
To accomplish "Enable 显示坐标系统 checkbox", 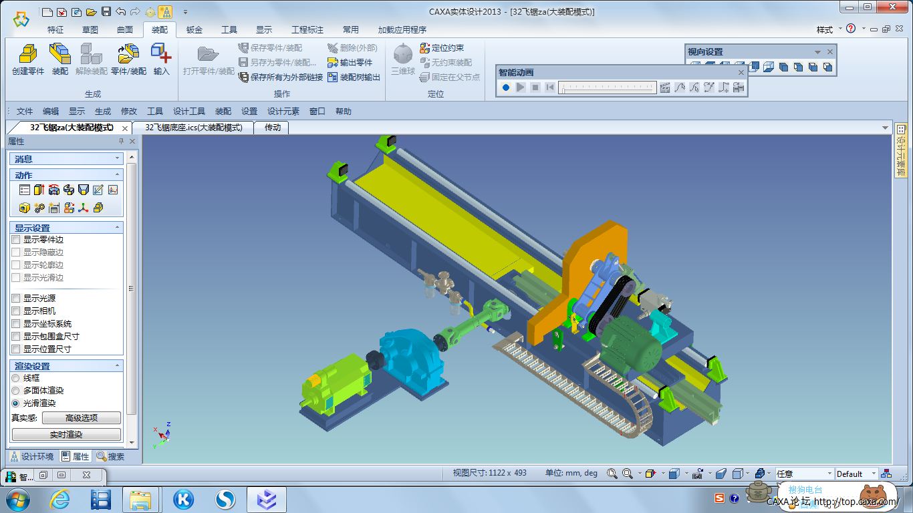I will (x=16, y=324).
